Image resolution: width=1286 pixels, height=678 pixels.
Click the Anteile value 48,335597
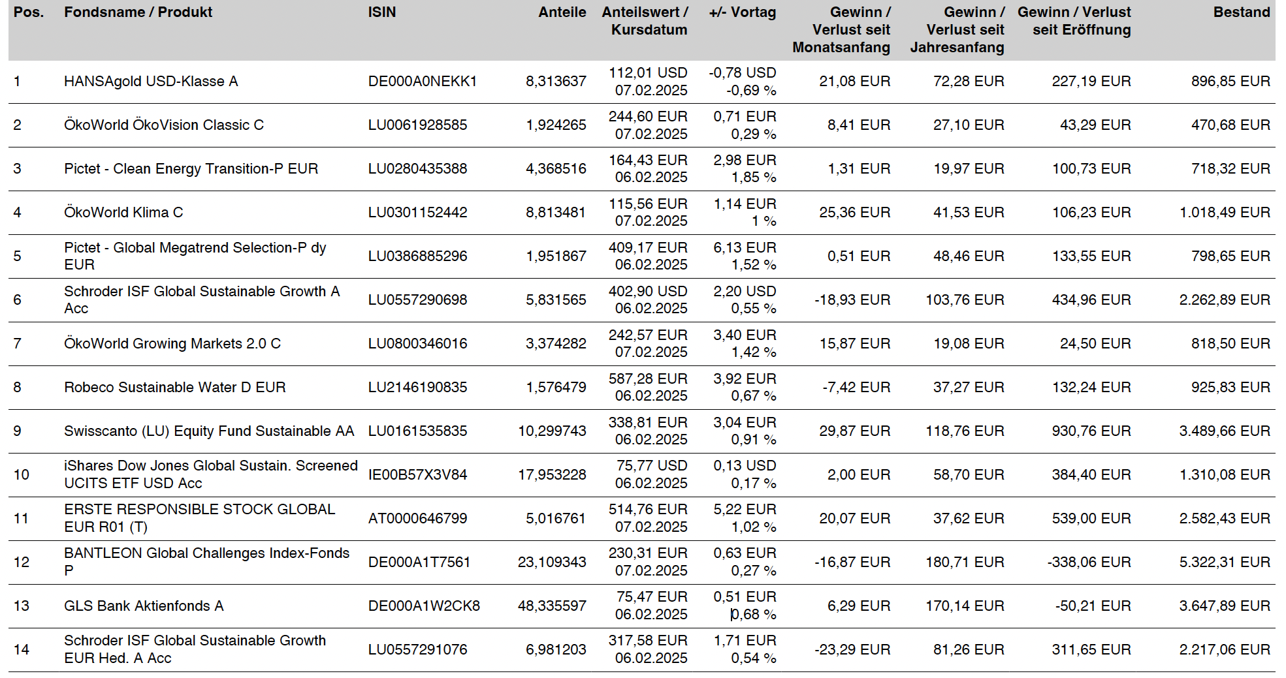click(x=552, y=606)
